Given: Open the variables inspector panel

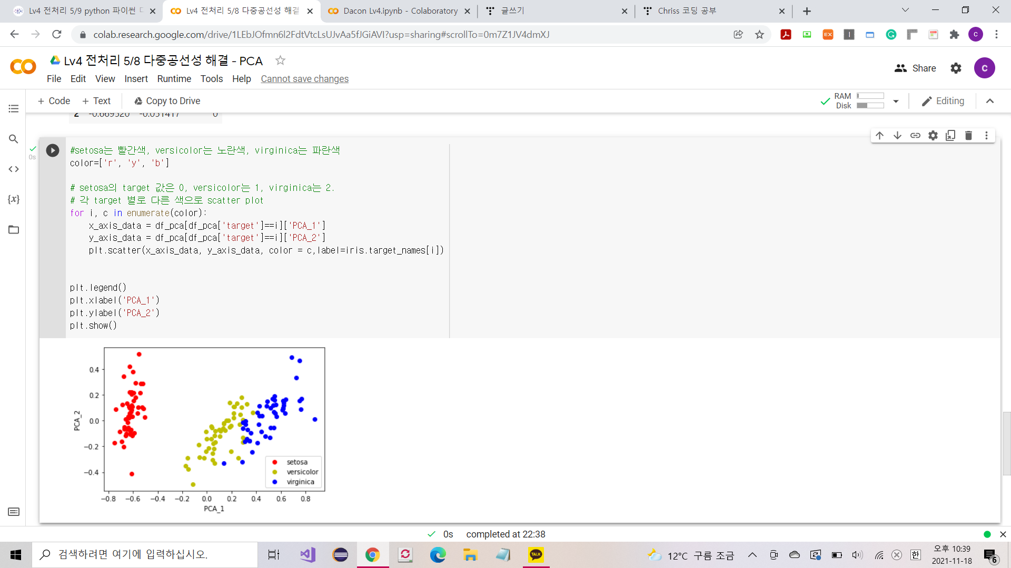Looking at the screenshot, I should [x=14, y=199].
